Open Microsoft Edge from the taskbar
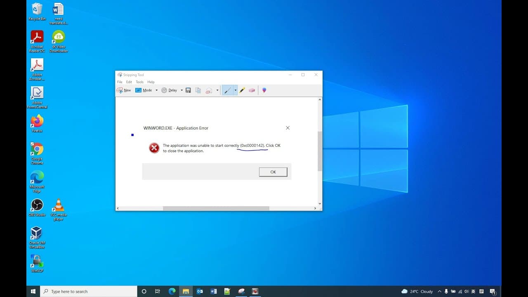 (172, 291)
